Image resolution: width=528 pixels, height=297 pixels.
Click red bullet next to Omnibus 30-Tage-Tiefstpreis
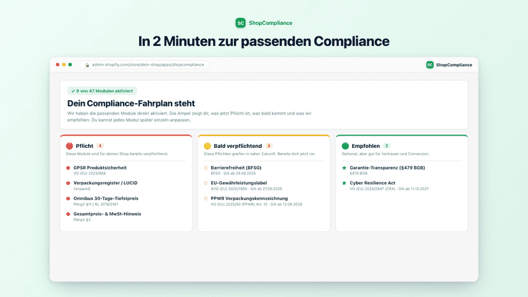pos(68,199)
